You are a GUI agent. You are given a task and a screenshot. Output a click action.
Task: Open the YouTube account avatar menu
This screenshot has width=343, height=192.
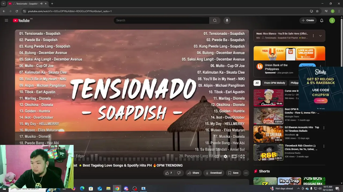click(x=332, y=21)
